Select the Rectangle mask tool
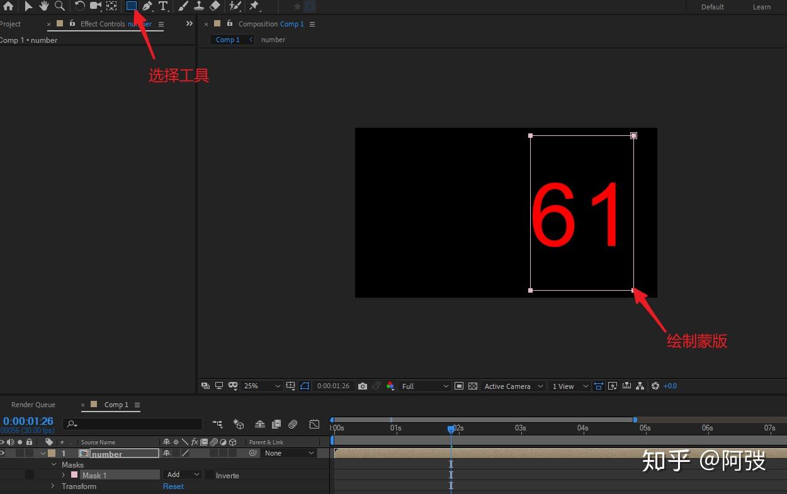This screenshot has height=494, width=787. click(x=132, y=6)
